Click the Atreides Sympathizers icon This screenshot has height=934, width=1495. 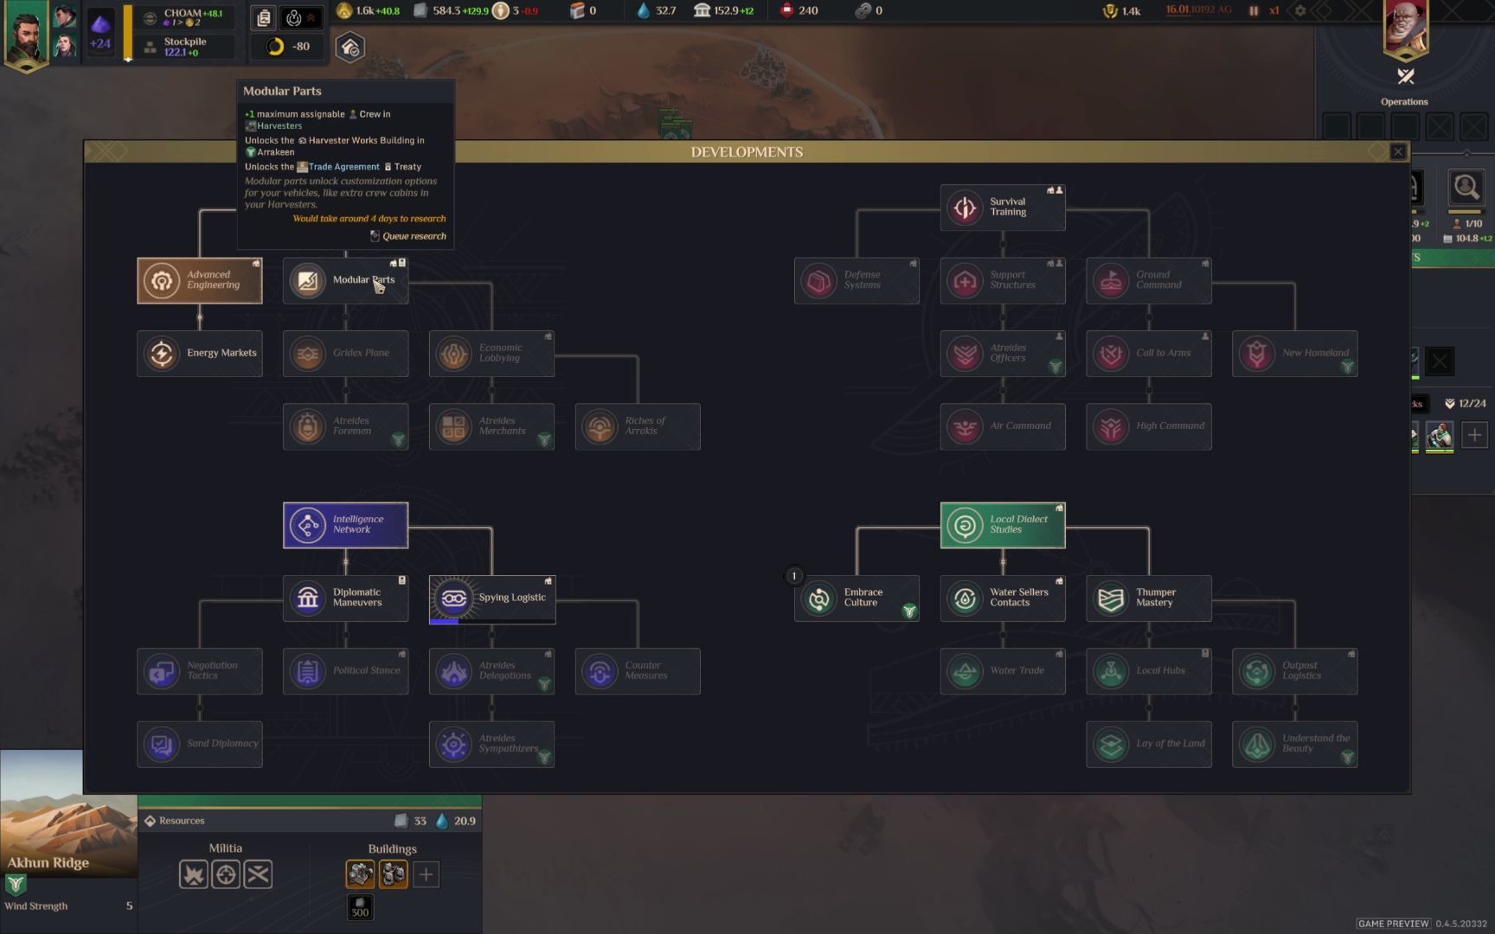point(453,744)
